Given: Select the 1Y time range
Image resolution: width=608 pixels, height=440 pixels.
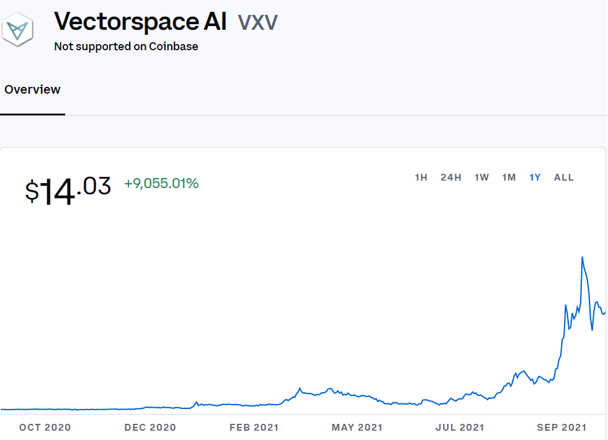Looking at the screenshot, I should pyautogui.click(x=535, y=177).
